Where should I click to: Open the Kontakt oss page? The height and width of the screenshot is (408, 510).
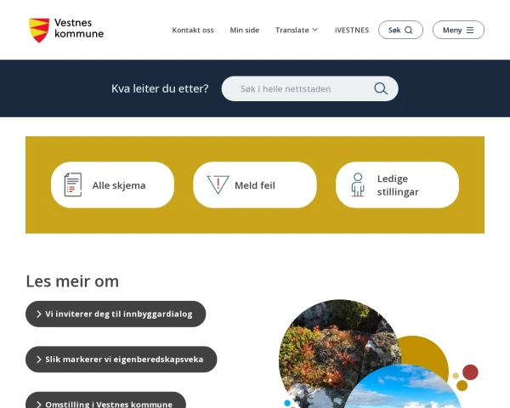(193, 30)
